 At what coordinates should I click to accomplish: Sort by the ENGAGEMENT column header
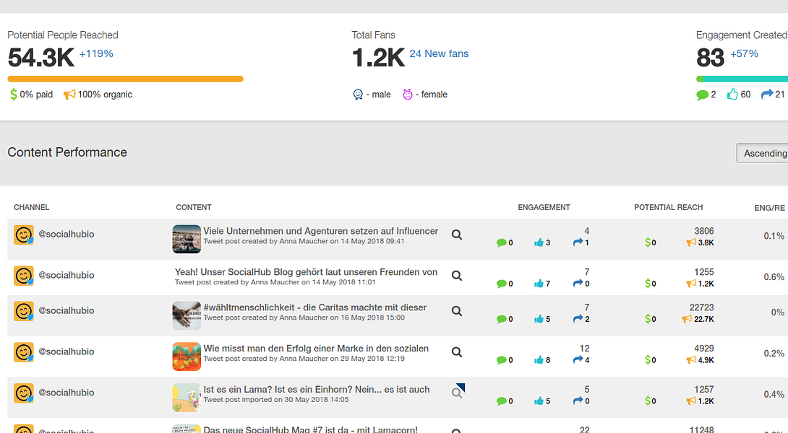pyautogui.click(x=544, y=207)
